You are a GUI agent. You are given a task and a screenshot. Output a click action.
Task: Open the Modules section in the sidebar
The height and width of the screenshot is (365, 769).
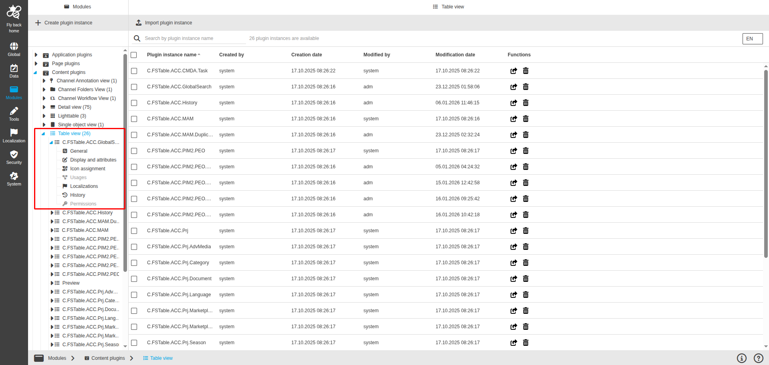tap(14, 92)
